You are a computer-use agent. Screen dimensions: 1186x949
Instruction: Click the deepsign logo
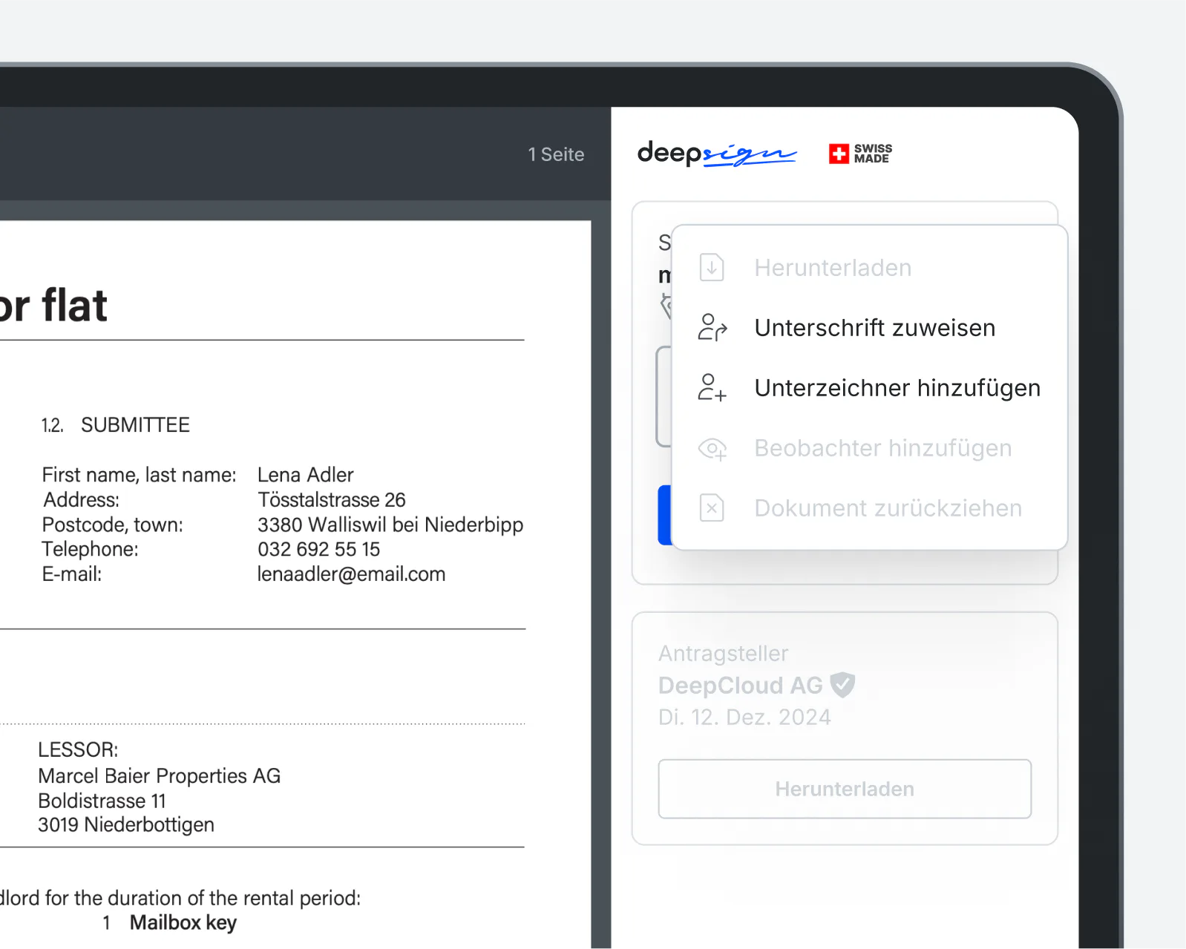pos(717,153)
